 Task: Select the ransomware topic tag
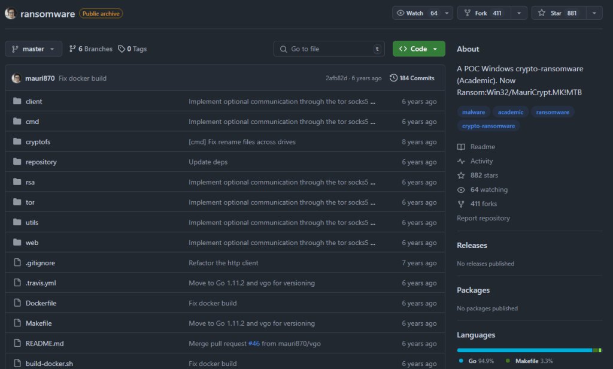(x=553, y=112)
